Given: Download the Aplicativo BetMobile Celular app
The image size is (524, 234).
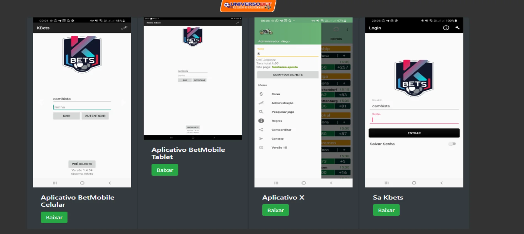Looking at the screenshot, I should coord(54,217).
